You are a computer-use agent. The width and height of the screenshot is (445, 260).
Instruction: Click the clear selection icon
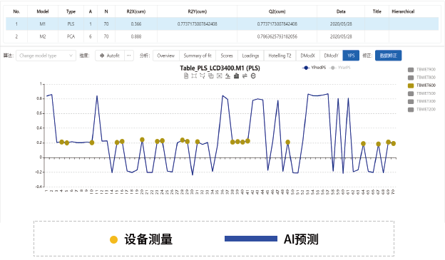click(x=220, y=76)
